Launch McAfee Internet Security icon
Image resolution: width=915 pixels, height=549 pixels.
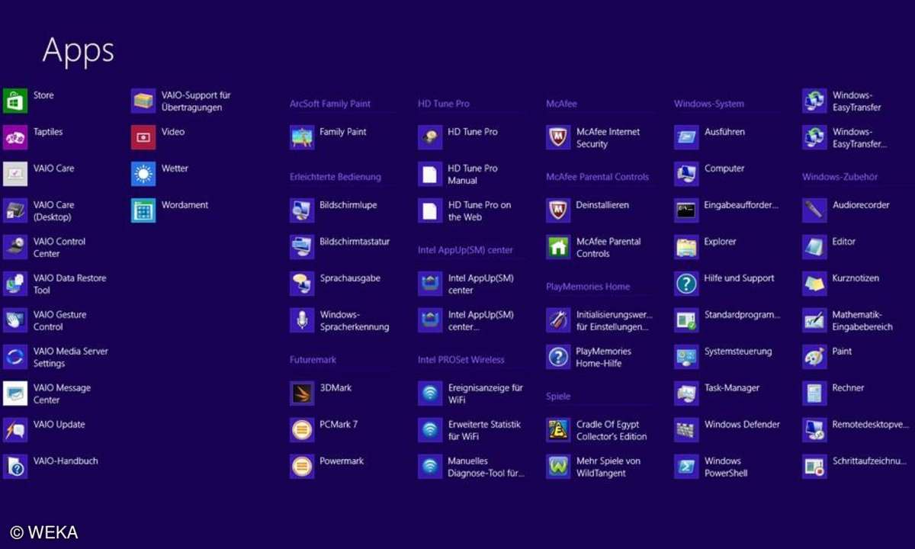pos(558,137)
